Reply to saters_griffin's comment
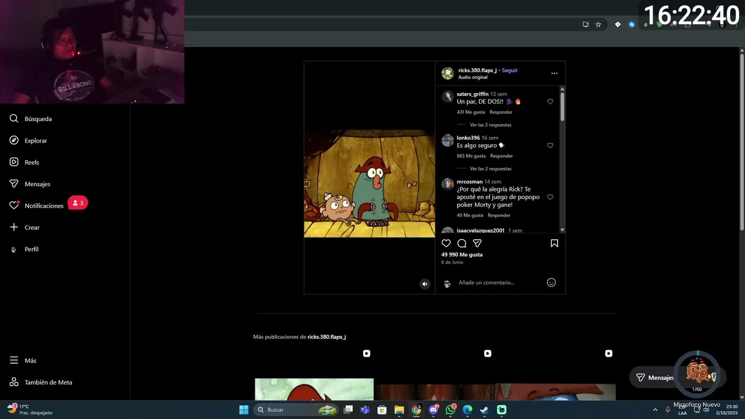 tap(501, 112)
